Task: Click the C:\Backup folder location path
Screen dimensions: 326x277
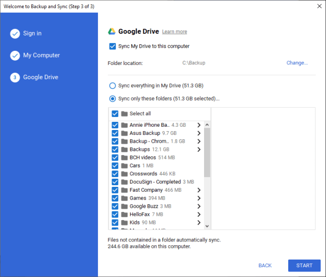Action: click(x=194, y=63)
